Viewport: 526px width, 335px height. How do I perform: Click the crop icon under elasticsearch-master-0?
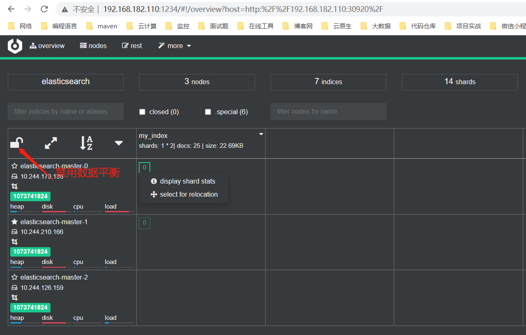(x=14, y=186)
